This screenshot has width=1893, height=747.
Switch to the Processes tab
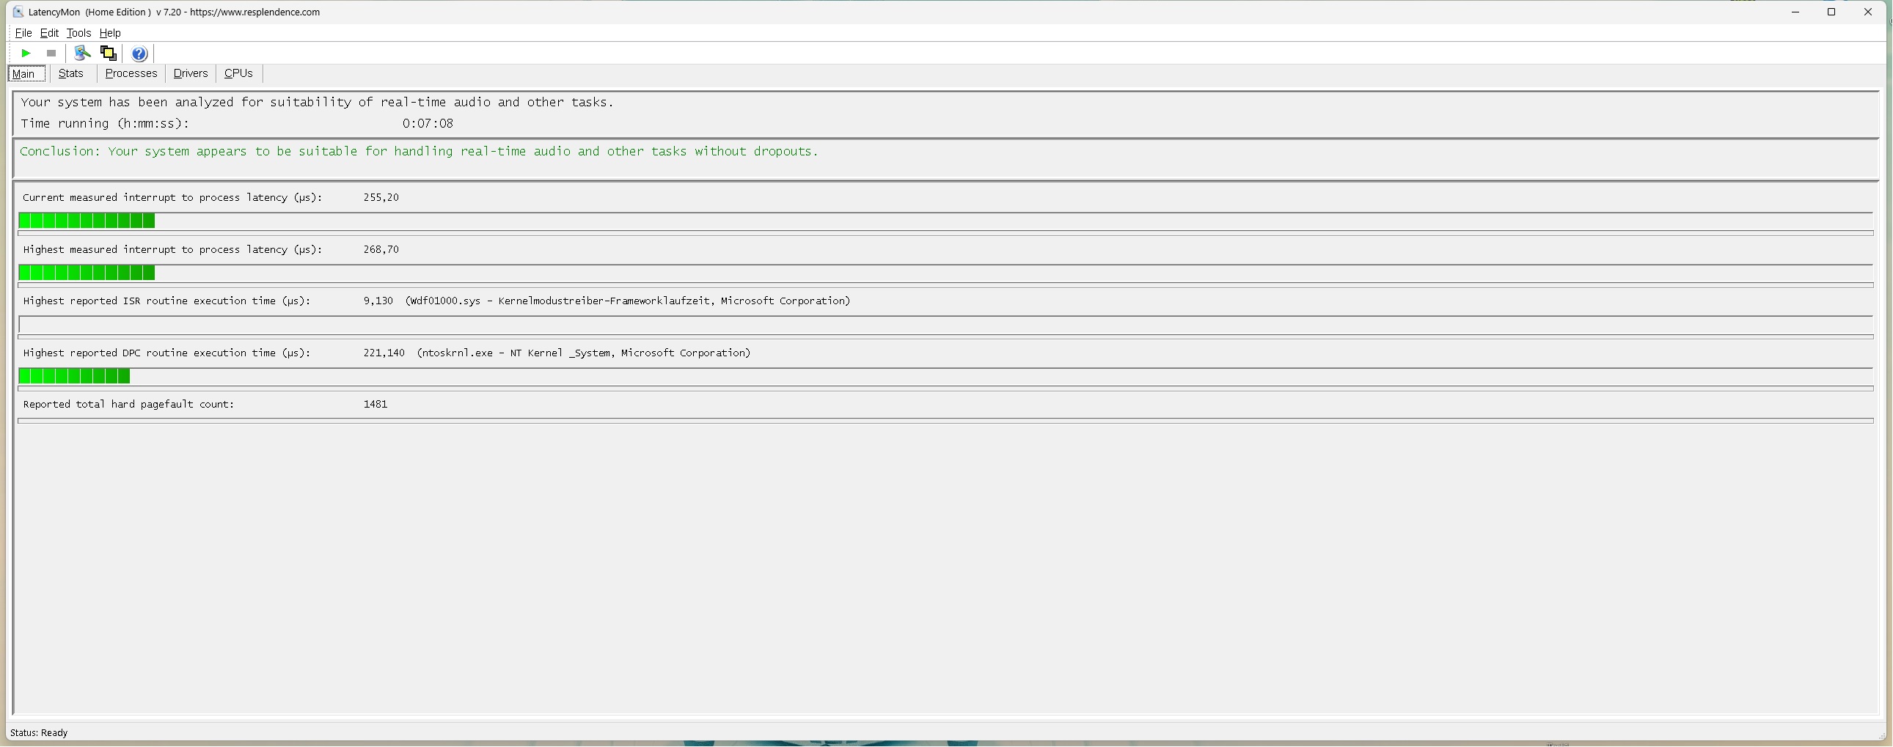(131, 73)
